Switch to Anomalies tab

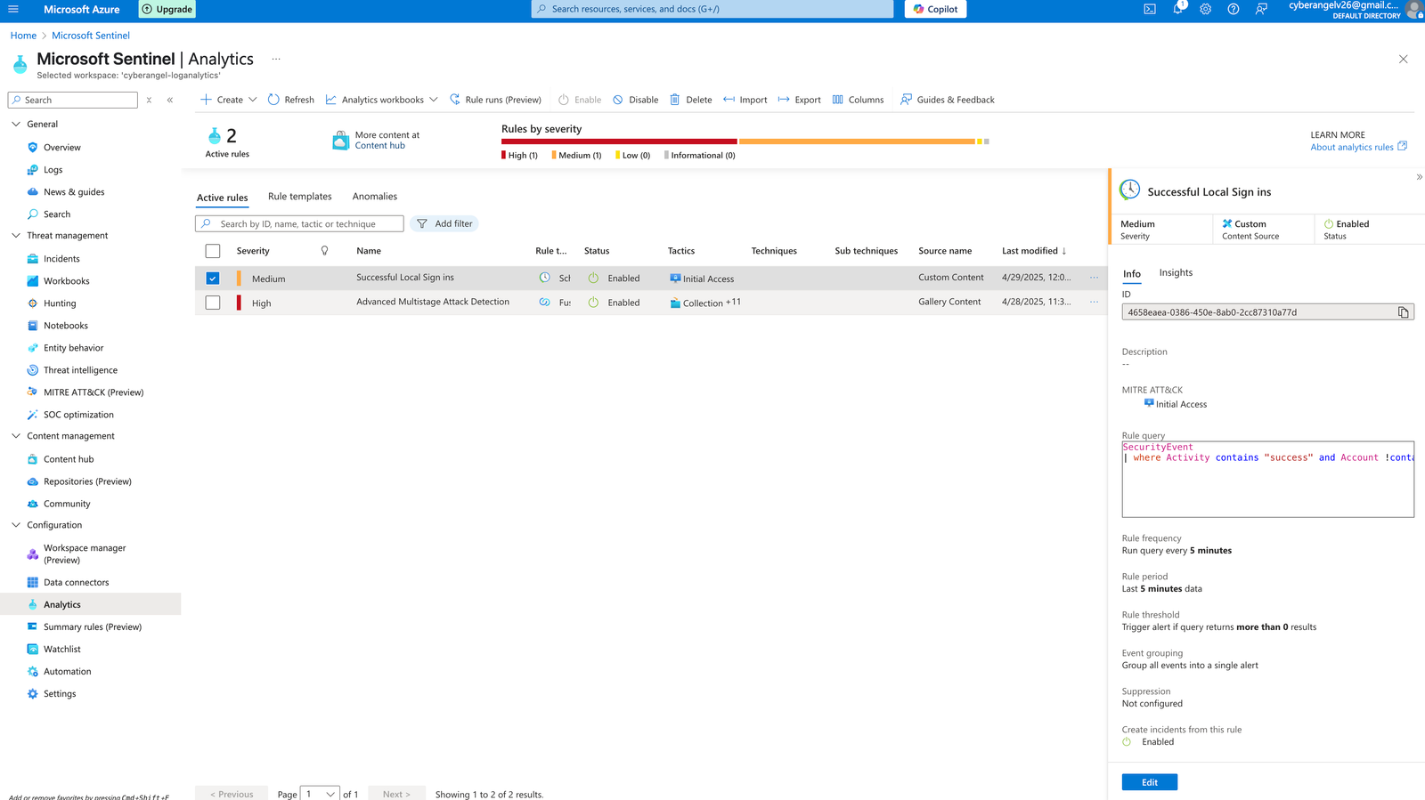click(x=375, y=197)
